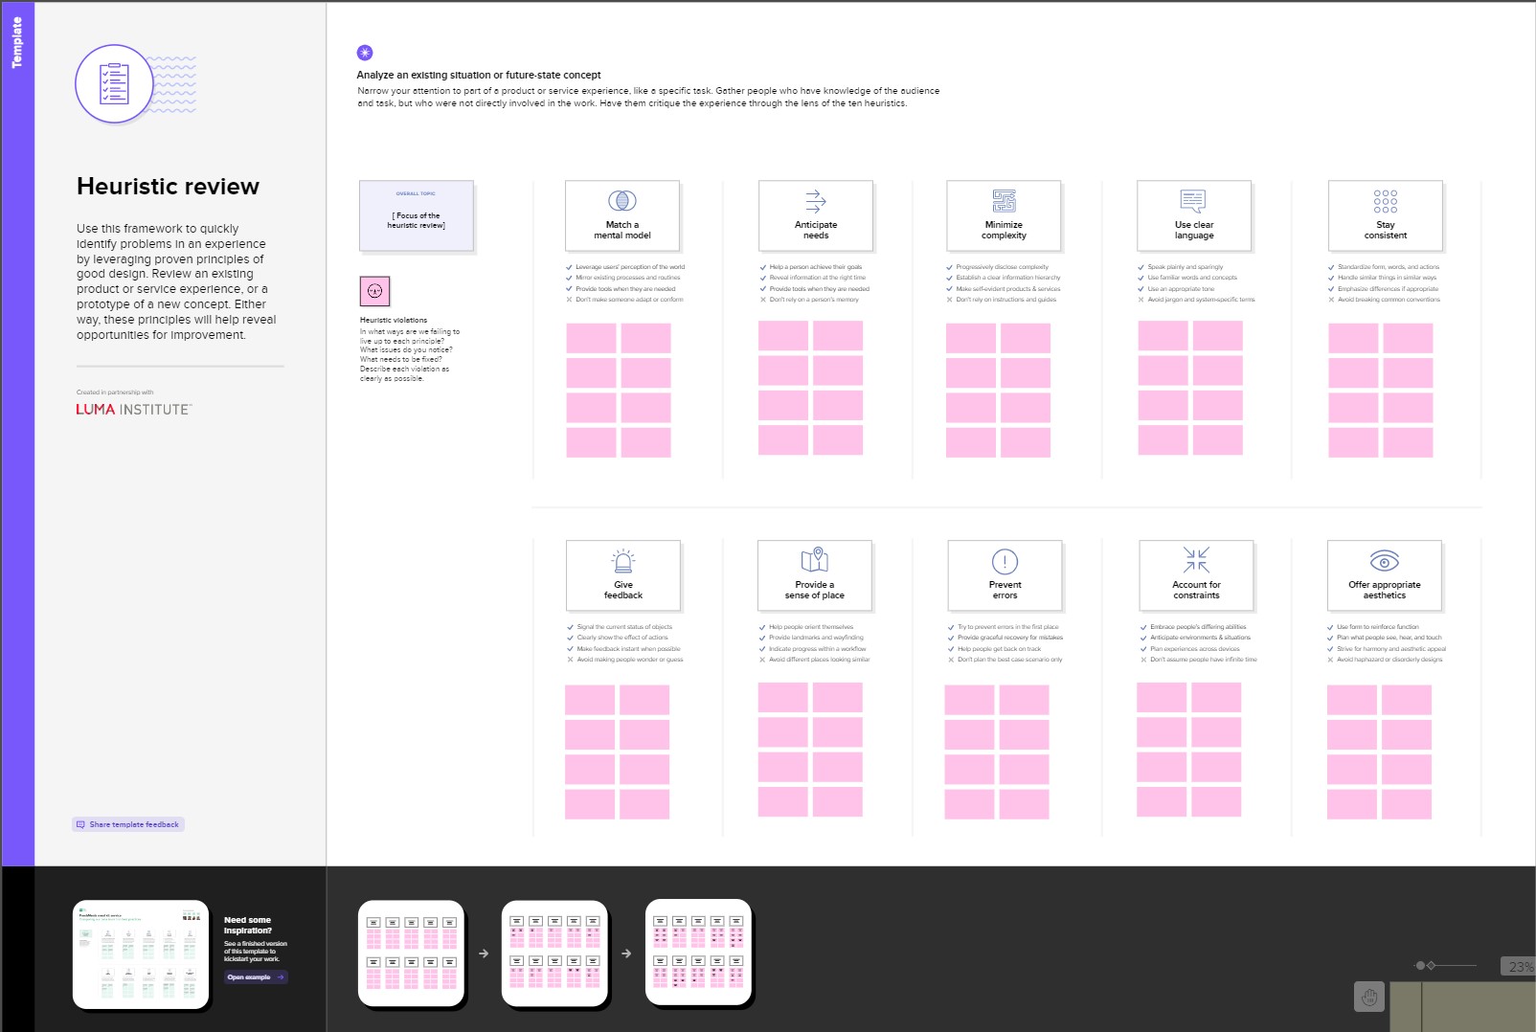This screenshot has height=1032, width=1536.
Task: Click the Offer appropriate aesthetics eye icon
Action: pos(1384,563)
